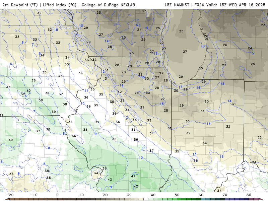
Task: Click the blue lifted index value 16
Action: (x=198, y=88)
